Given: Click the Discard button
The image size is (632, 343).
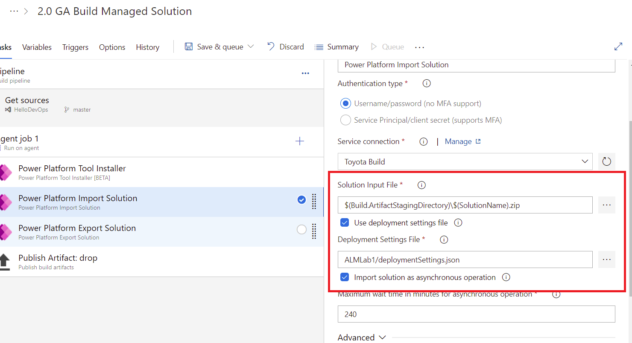Looking at the screenshot, I should pos(286,47).
